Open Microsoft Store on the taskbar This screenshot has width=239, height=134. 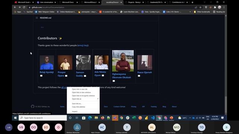84,118
